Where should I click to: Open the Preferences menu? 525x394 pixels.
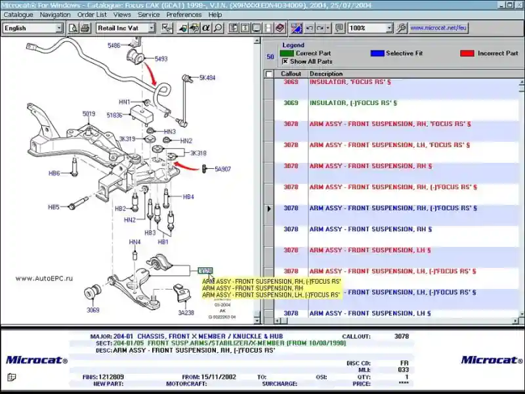tap(184, 14)
